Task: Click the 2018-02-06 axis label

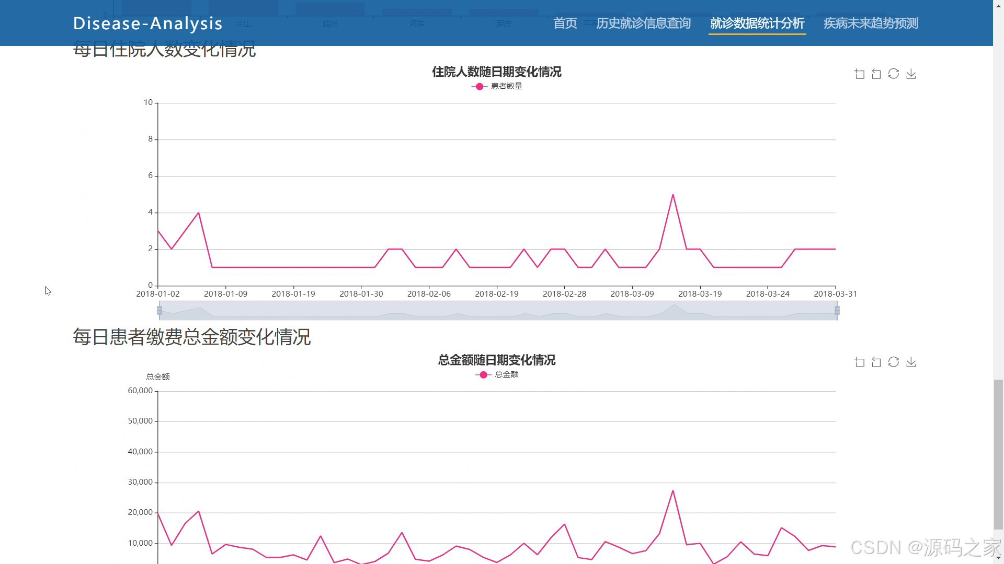Action: click(429, 294)
